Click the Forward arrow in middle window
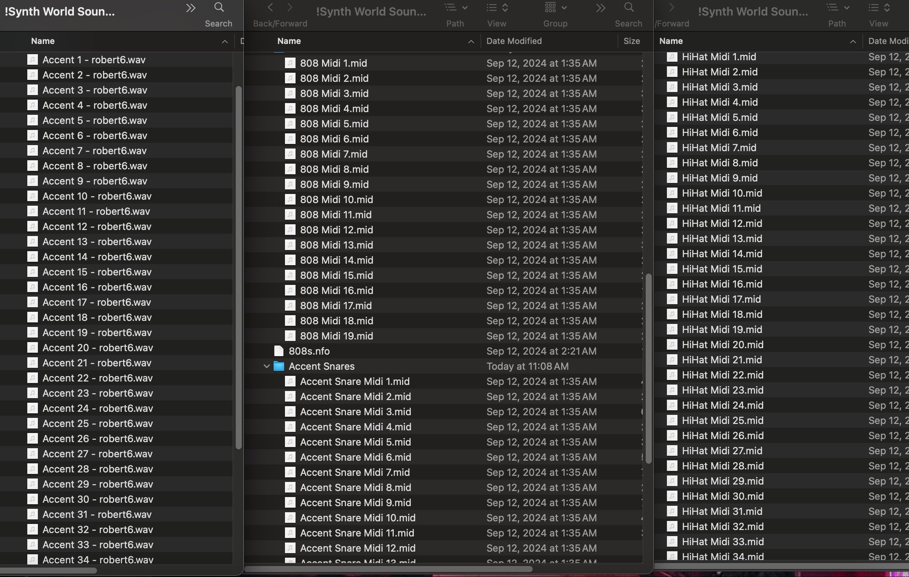This screenshot has height=577, width=909. click(x=290, y=8)
